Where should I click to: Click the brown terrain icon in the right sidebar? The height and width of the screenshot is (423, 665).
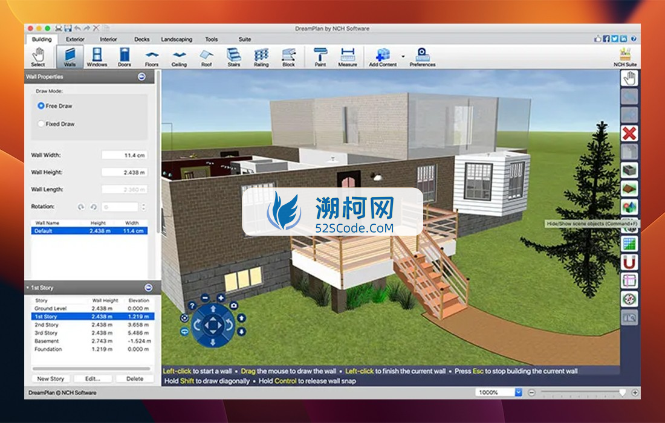coord(629,189)
